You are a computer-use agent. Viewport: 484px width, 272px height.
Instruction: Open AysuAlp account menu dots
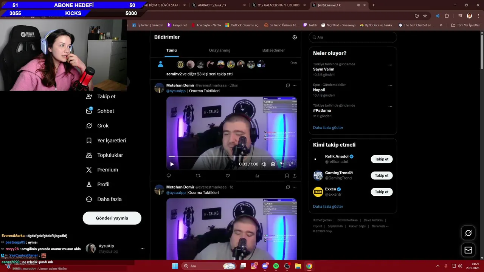coord(143,249)
